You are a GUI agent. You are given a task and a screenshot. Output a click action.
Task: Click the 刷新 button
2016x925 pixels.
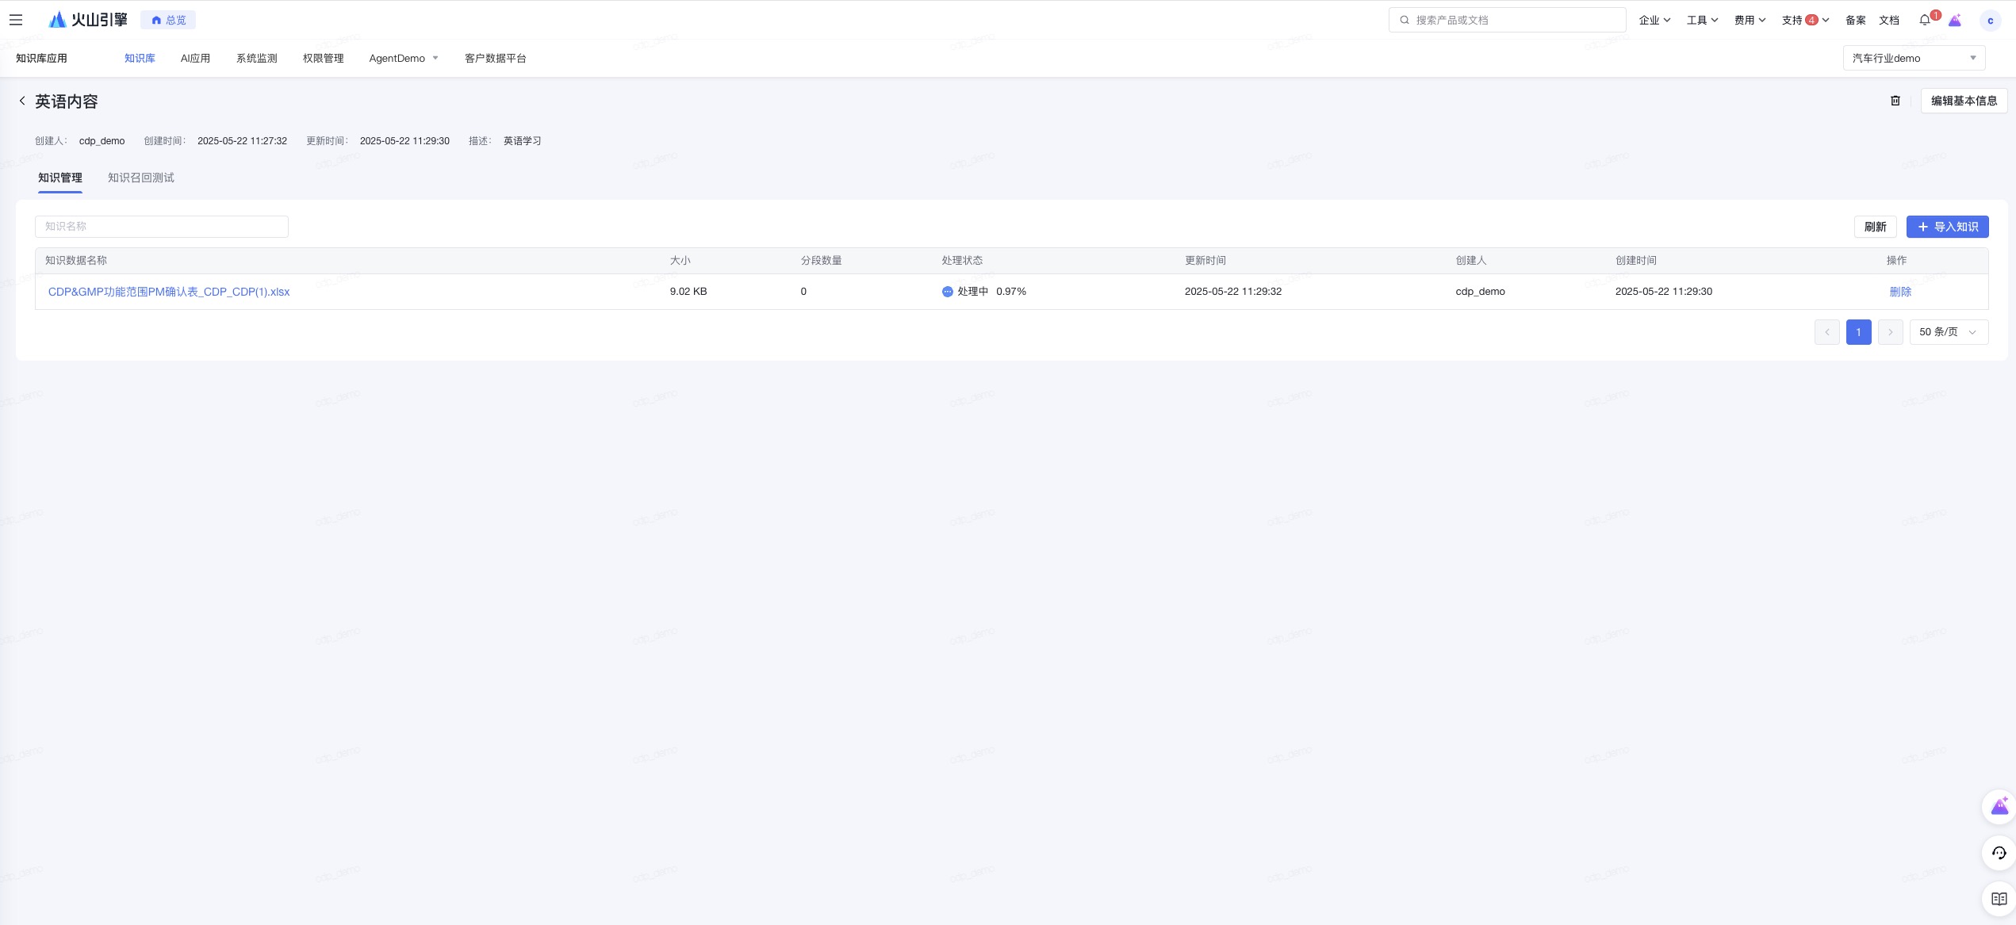coord(1875,227)
